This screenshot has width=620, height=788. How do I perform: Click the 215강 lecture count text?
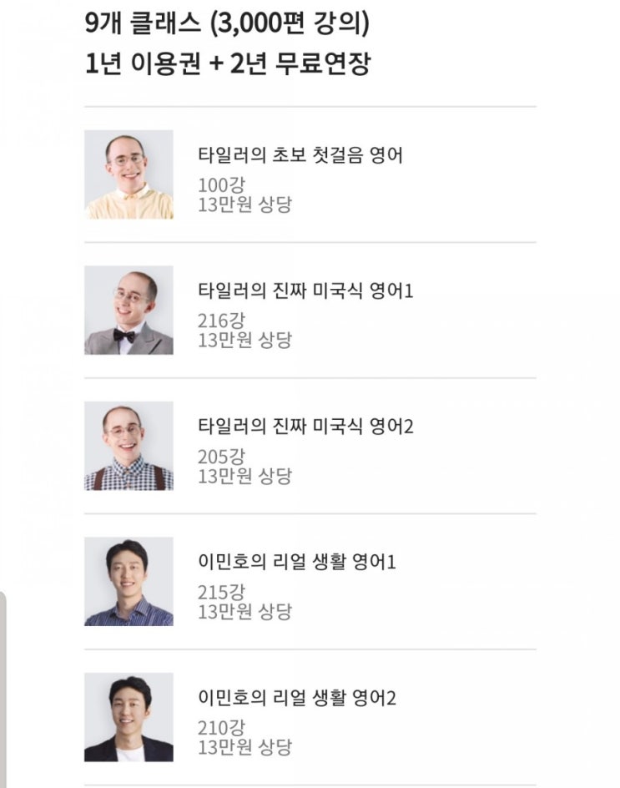click(221, 592)
